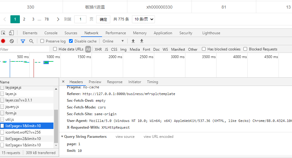
Task: Click the page number jump input
Action: (80, 19)
